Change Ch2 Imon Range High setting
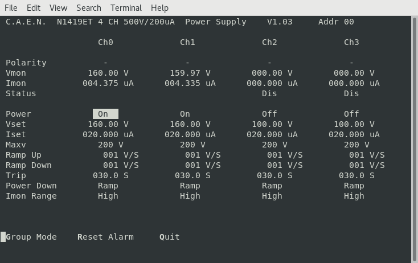Viewport: 418px width, 263px height. click(x=272, y=196)
